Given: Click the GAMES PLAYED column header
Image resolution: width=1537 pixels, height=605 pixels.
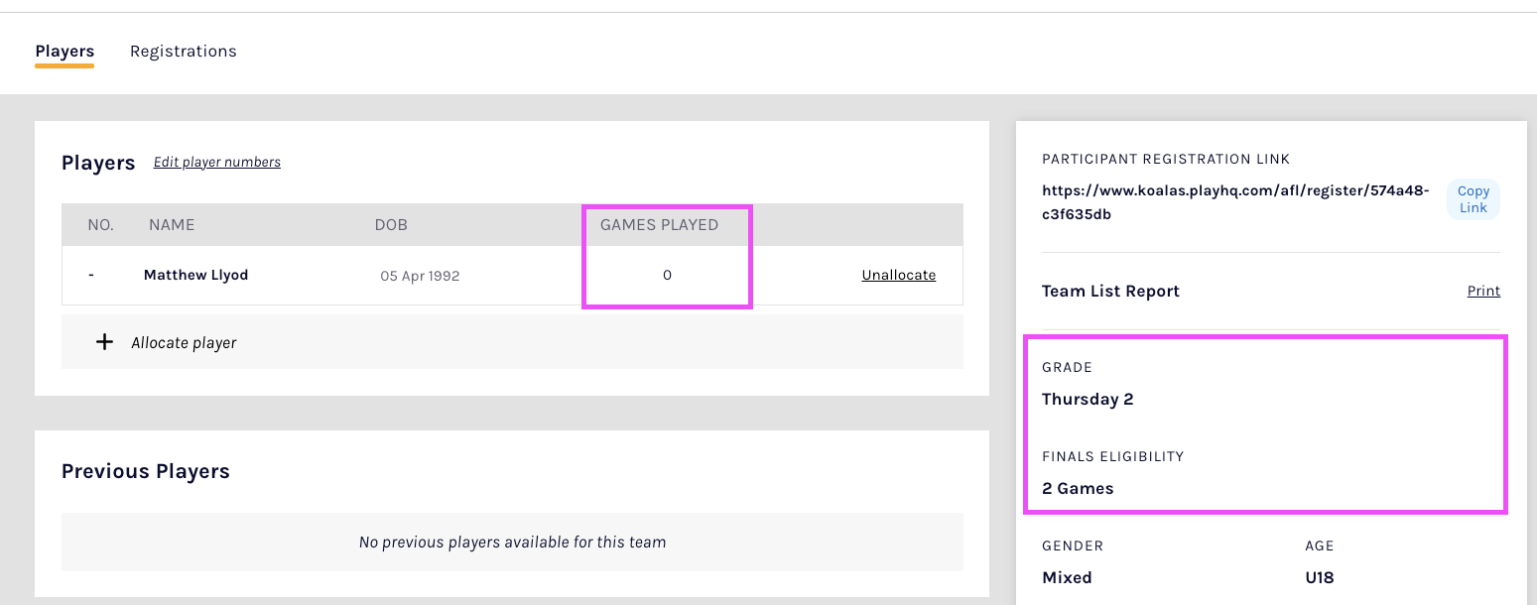Looking at the screenshot, I should [659, 225].
